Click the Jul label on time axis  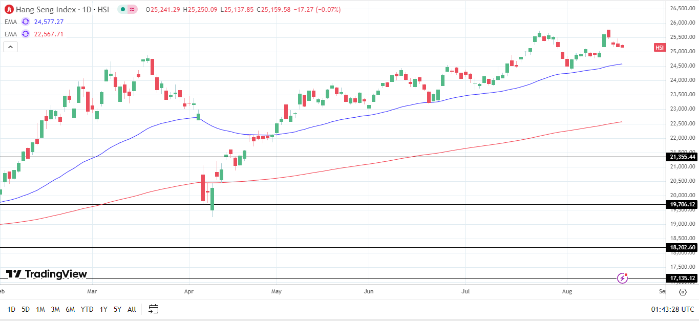coord(466,292)
